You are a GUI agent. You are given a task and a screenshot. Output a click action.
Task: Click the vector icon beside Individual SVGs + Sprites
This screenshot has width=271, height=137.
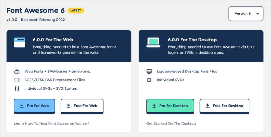click(x=17, y=88)
